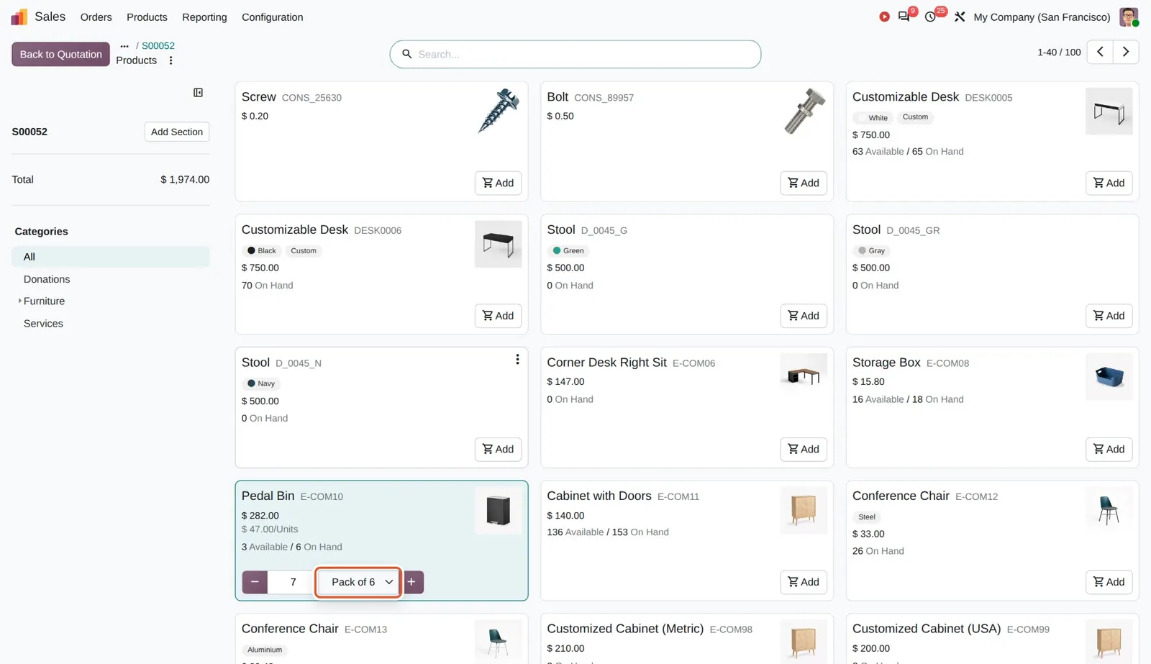Screen dimensions: 1151x664
Task: Click the red screen recording icon
Action: point(884,17)
